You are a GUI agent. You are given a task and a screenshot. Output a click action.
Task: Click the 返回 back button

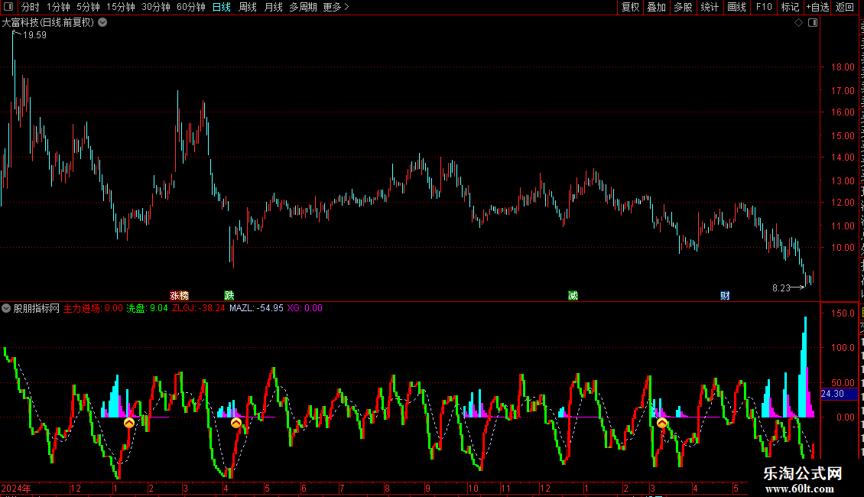coord(845,7)
